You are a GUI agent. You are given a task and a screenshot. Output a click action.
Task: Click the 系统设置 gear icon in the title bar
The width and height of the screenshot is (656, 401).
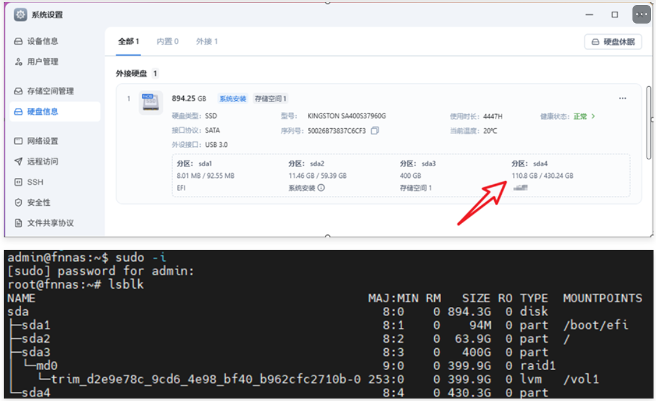20,15
